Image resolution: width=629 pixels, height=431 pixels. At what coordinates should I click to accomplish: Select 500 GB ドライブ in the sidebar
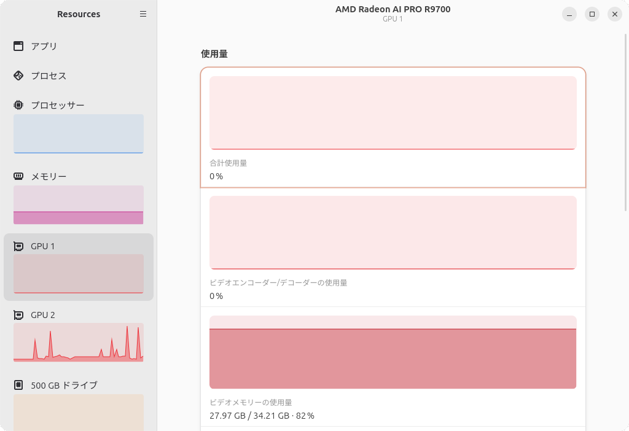click(79, 403)
